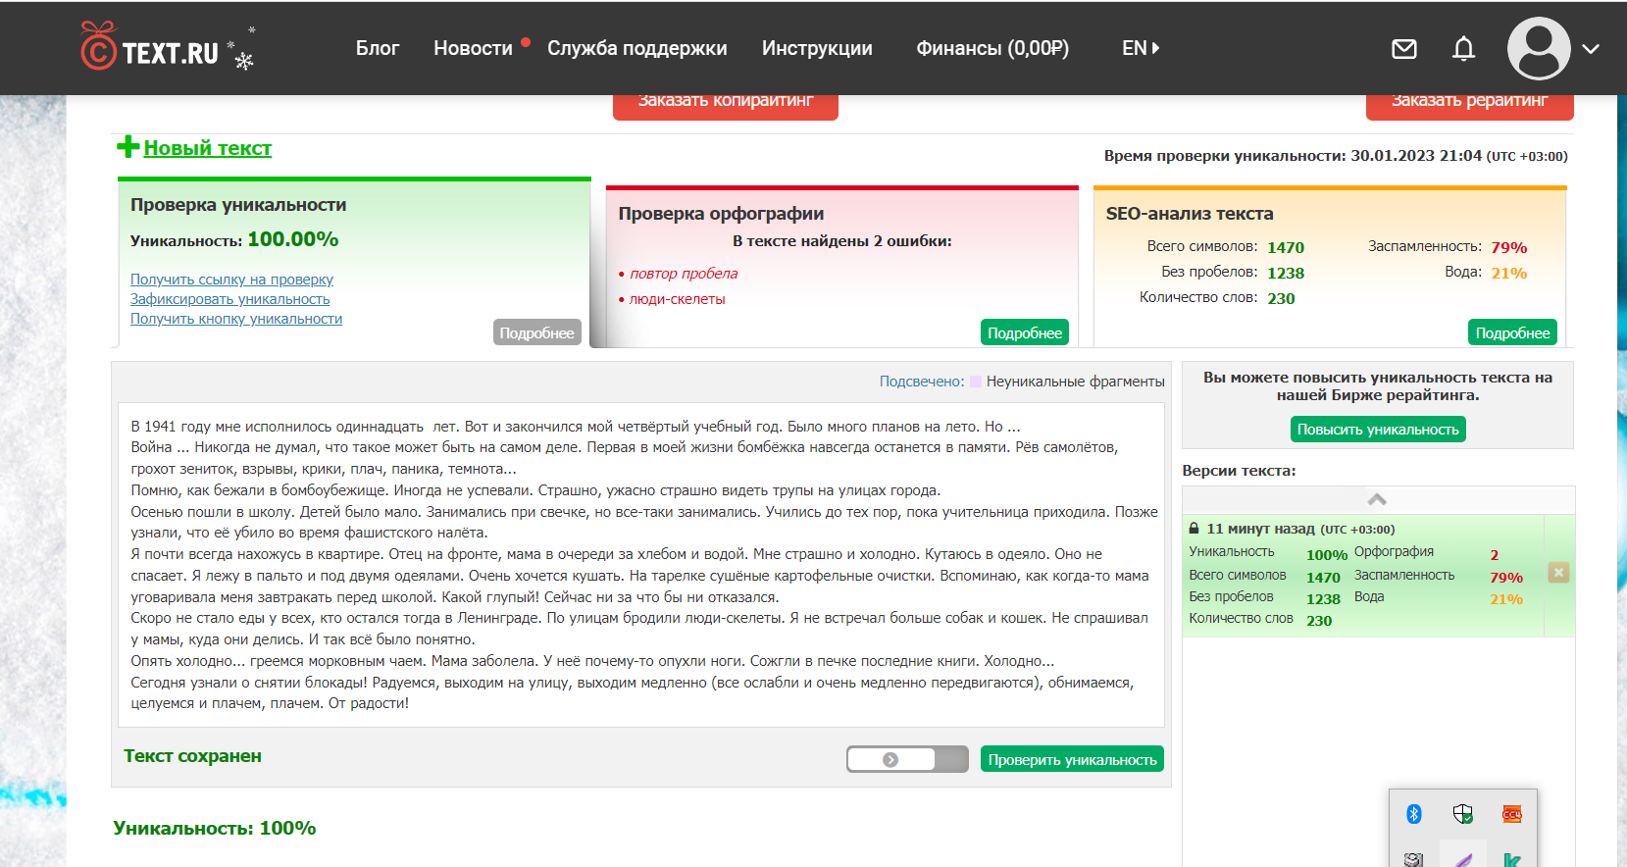Delete the saved text version with X
1627x867 pixels.
point(1558,573)
